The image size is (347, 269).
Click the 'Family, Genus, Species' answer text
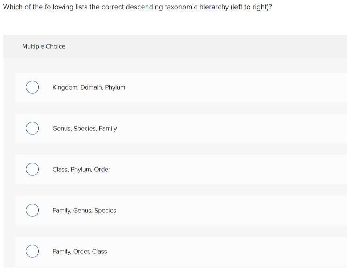pyautogui.click(x=84, y=211)
